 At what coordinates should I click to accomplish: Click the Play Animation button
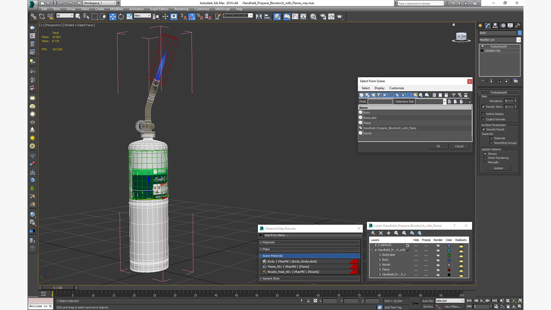(x=482, y=301)
